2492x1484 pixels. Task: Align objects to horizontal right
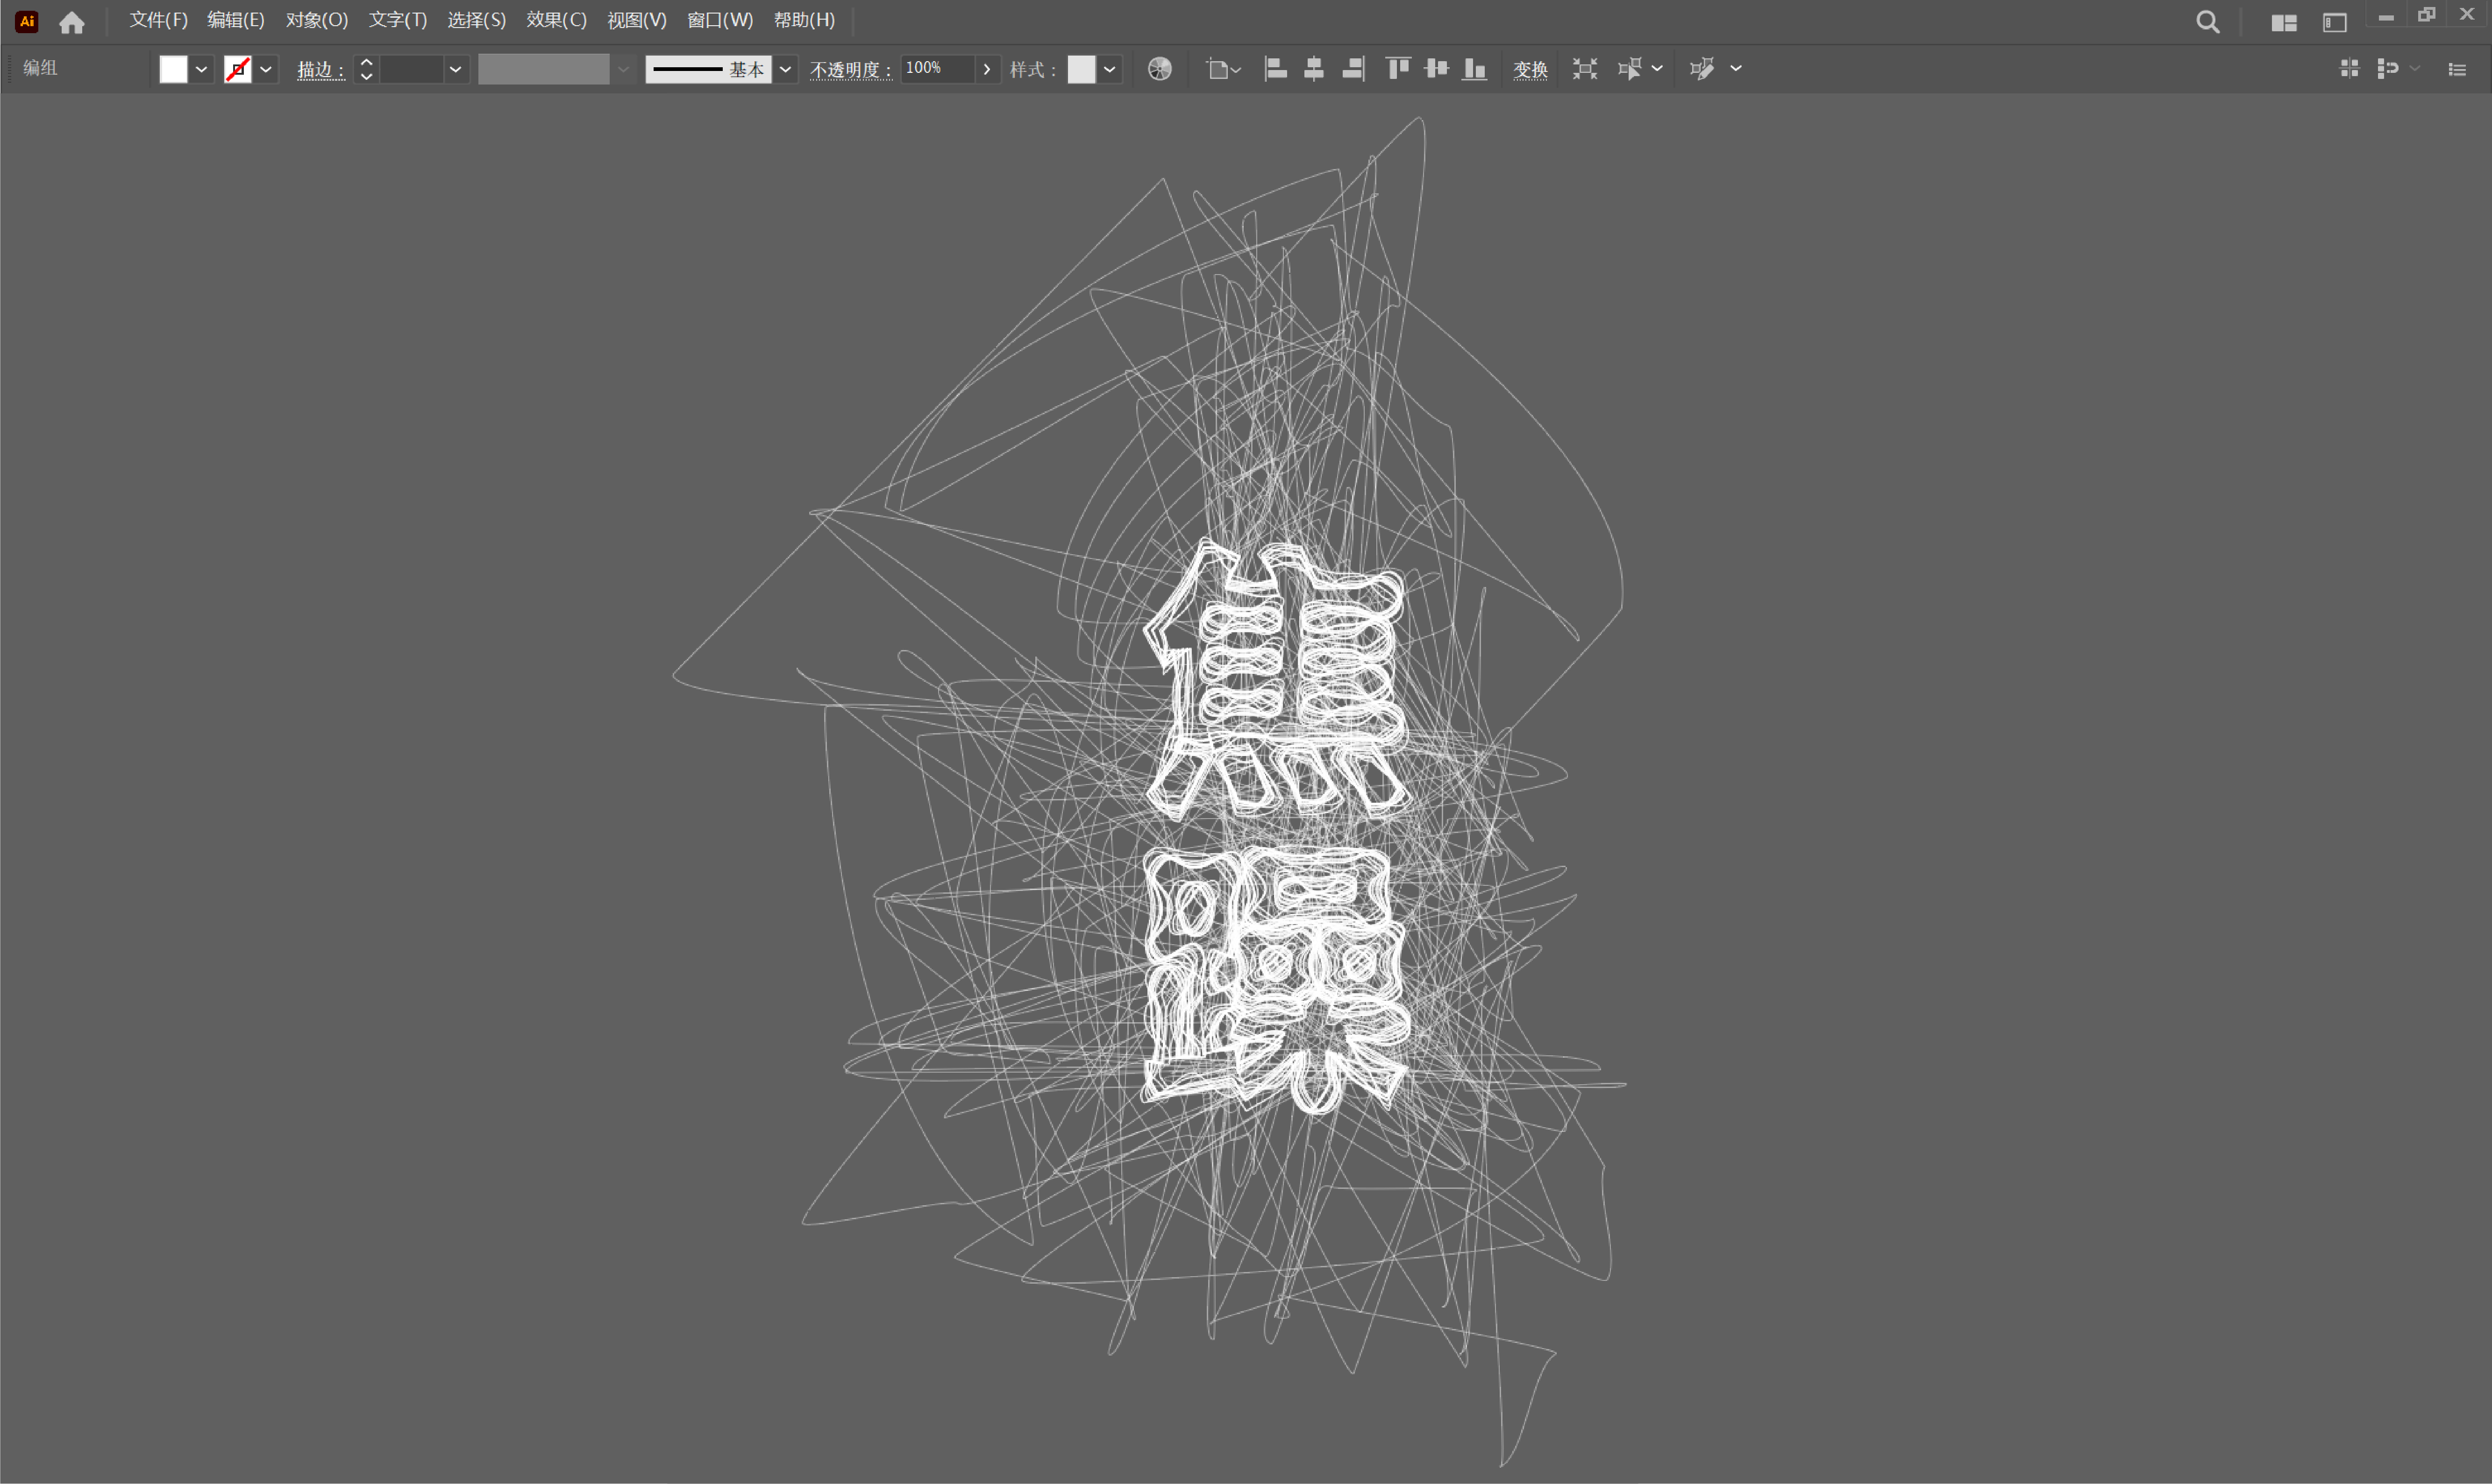click(1353, 68)
